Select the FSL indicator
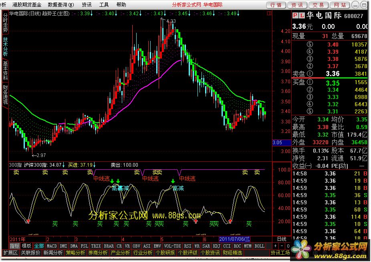This screenshot has height=262, width=371. pos(85,246)
